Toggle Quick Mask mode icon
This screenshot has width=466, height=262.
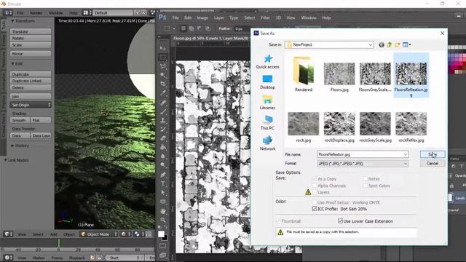pyautogui.click(x=163, y=246)
